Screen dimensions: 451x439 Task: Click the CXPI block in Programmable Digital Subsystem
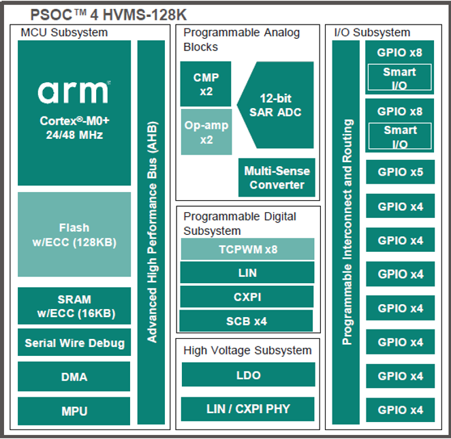247,297
